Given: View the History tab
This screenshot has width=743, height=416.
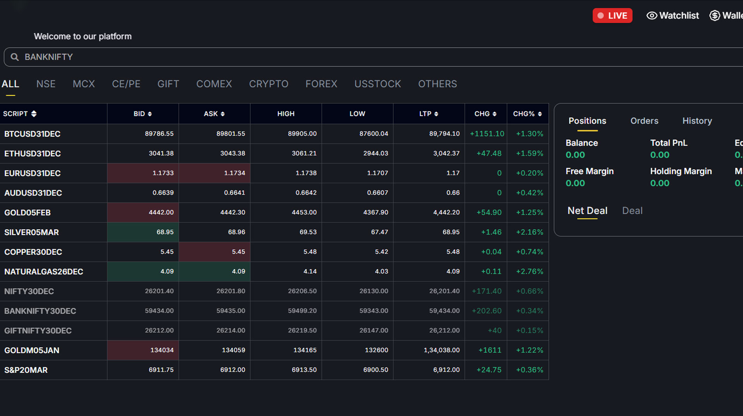Looking at the screenshot, I should [697, 121].
